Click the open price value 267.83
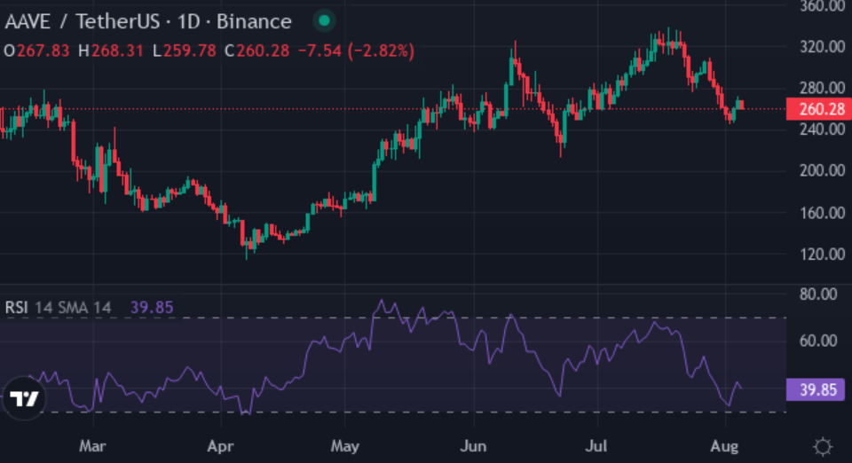852x463 pixels. coord(43,51)
